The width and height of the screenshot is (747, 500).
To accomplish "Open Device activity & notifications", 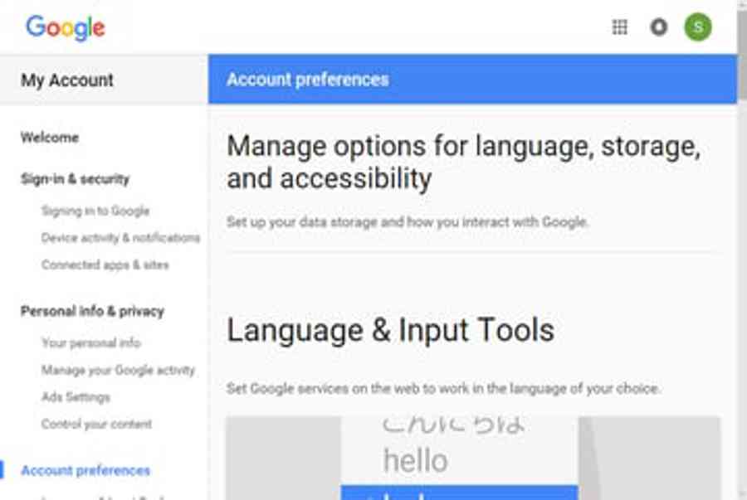I will tap(120, 238).
